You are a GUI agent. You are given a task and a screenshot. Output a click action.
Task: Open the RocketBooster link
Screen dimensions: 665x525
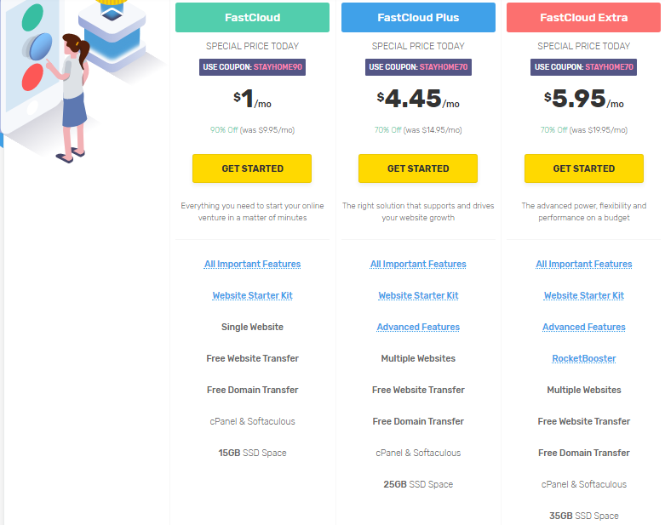coord(584,358)
